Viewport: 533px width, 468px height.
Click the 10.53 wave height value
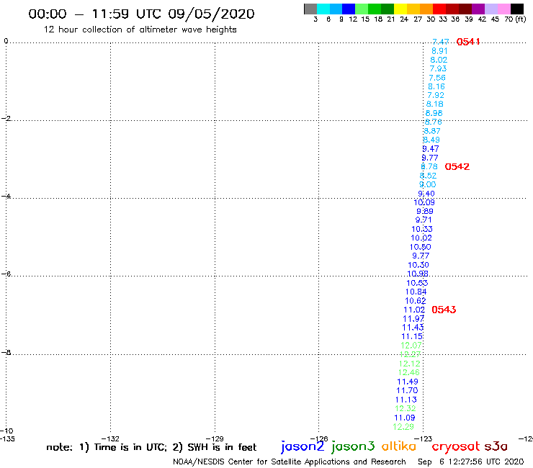coord(417,283)
